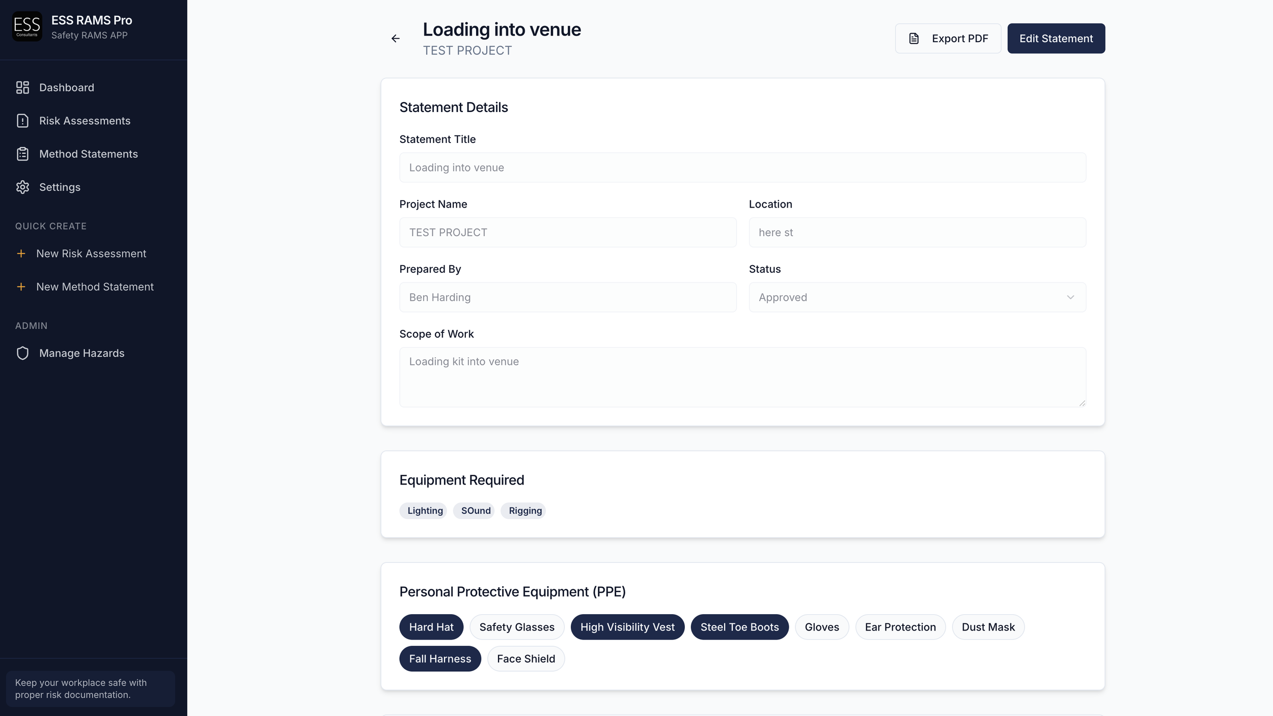Click the back arrow icon
Screen dimensions: 1273x716
(x=395, y=39)
